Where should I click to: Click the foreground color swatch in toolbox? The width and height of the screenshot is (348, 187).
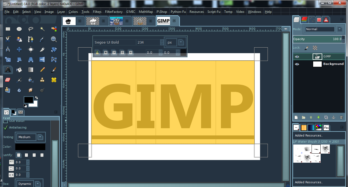pos(28,100)
